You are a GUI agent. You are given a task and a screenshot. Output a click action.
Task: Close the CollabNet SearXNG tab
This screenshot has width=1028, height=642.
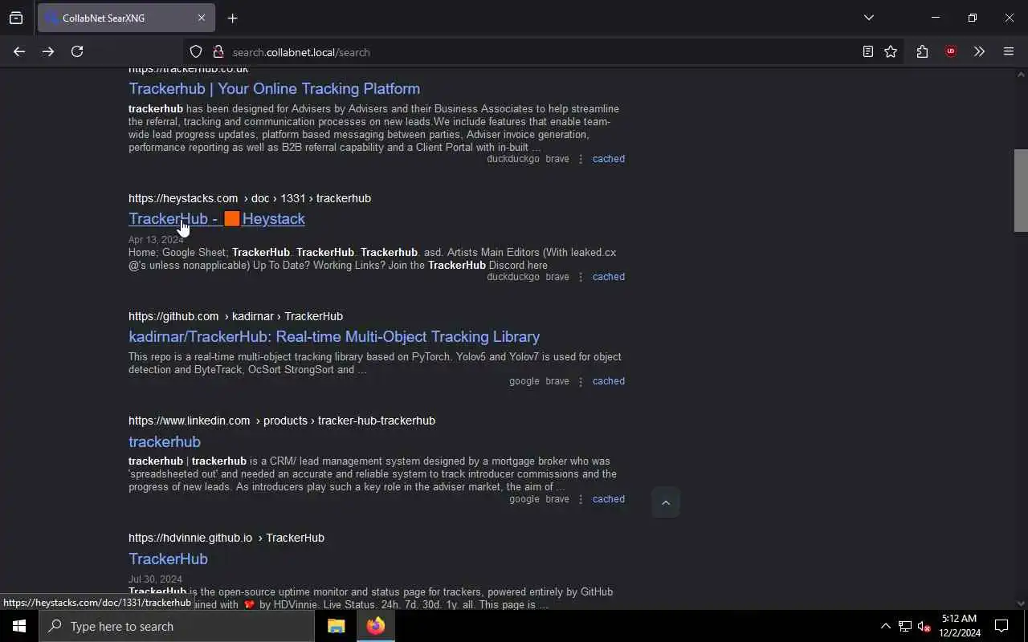pyautogui.click(x=201, y=18)
